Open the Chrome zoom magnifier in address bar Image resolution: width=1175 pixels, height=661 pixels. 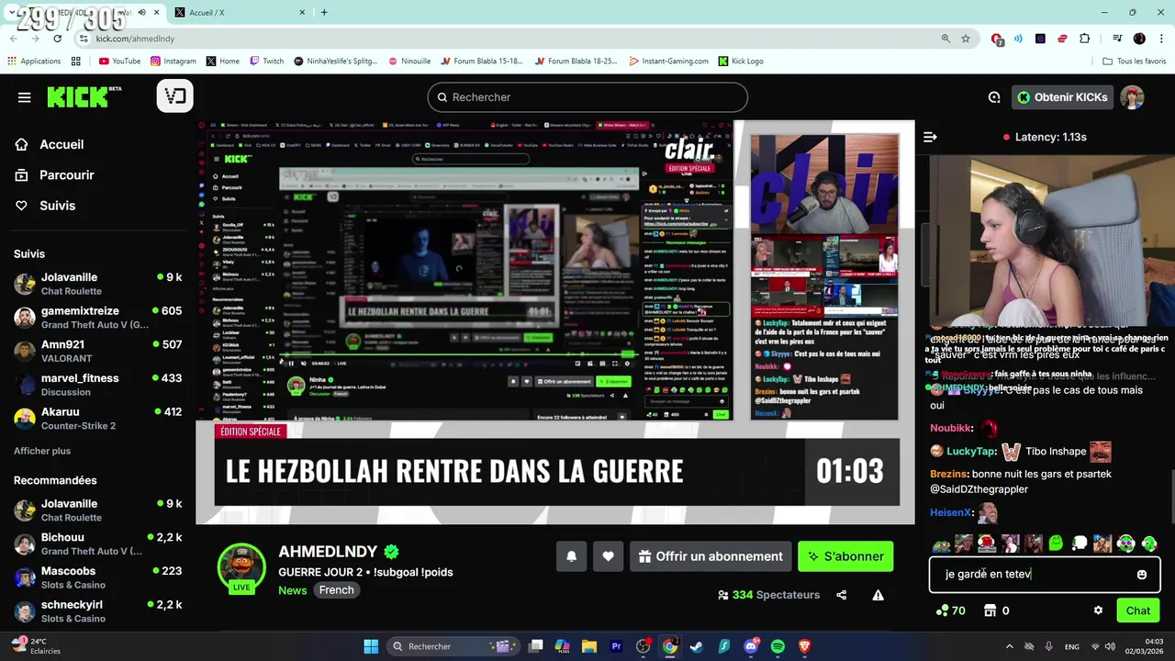pyautogui.click(x=946, y=39)
